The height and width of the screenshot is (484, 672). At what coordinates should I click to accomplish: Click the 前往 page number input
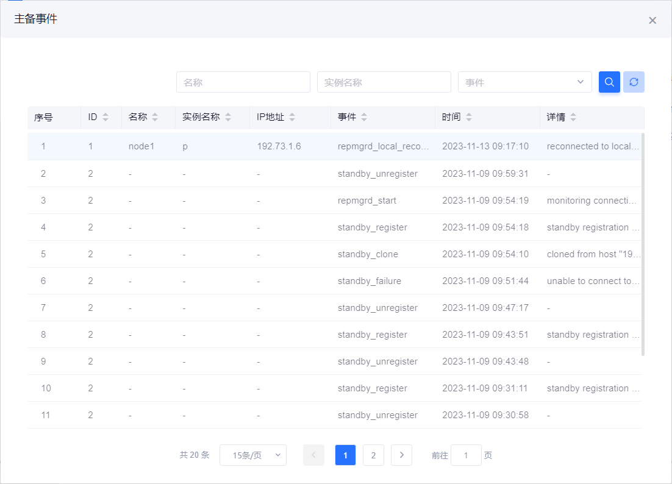point(466,455)
